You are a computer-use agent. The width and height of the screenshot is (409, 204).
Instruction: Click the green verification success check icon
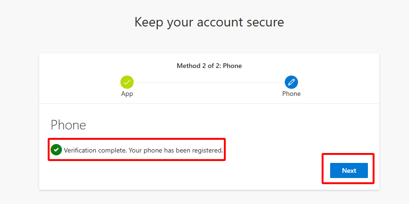click(x=56, y=150)
